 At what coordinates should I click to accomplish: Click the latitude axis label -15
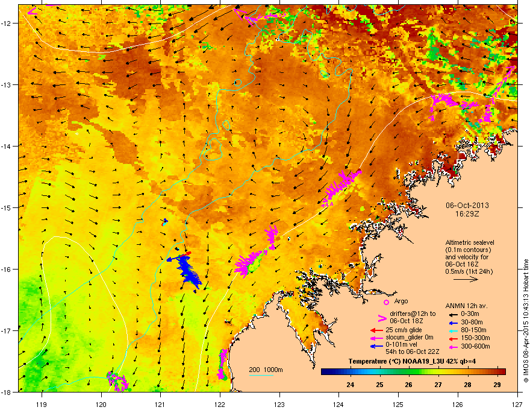coord(7,207)
